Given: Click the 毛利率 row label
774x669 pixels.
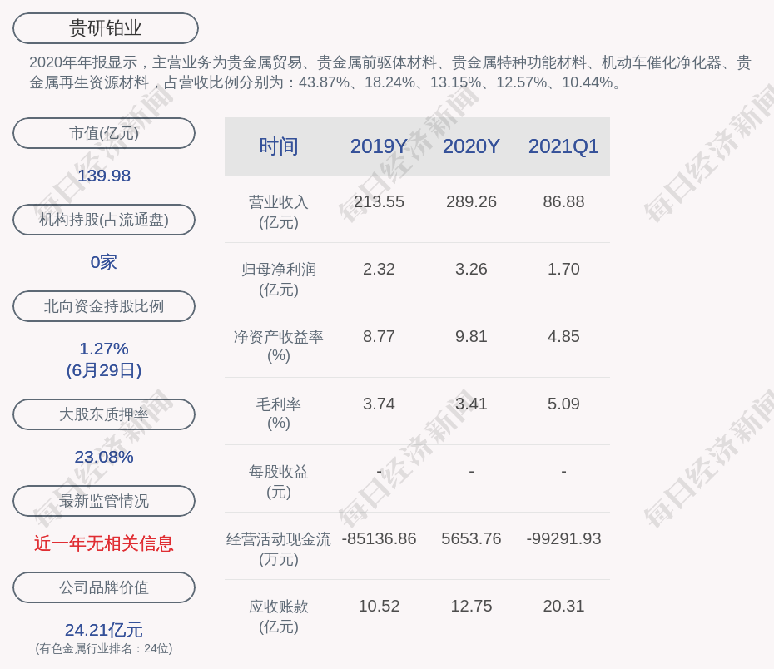Looking at the screenshot, I should tap(279, 414).
